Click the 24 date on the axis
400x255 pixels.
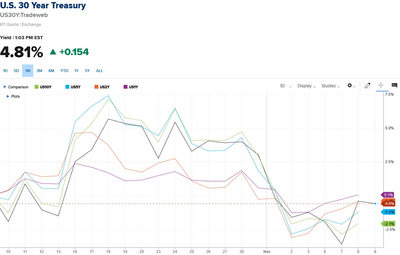tap(175, 252)
